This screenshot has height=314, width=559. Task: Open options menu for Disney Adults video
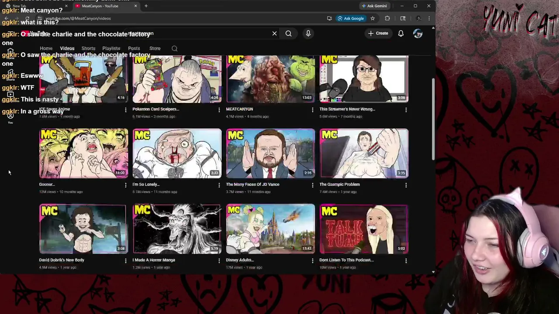point(313,261)
